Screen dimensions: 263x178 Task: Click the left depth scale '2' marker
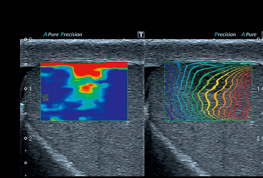[28, 139]
